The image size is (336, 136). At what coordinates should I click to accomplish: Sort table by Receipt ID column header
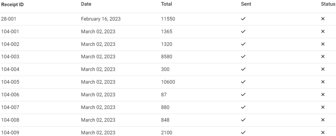pos(12,5)
